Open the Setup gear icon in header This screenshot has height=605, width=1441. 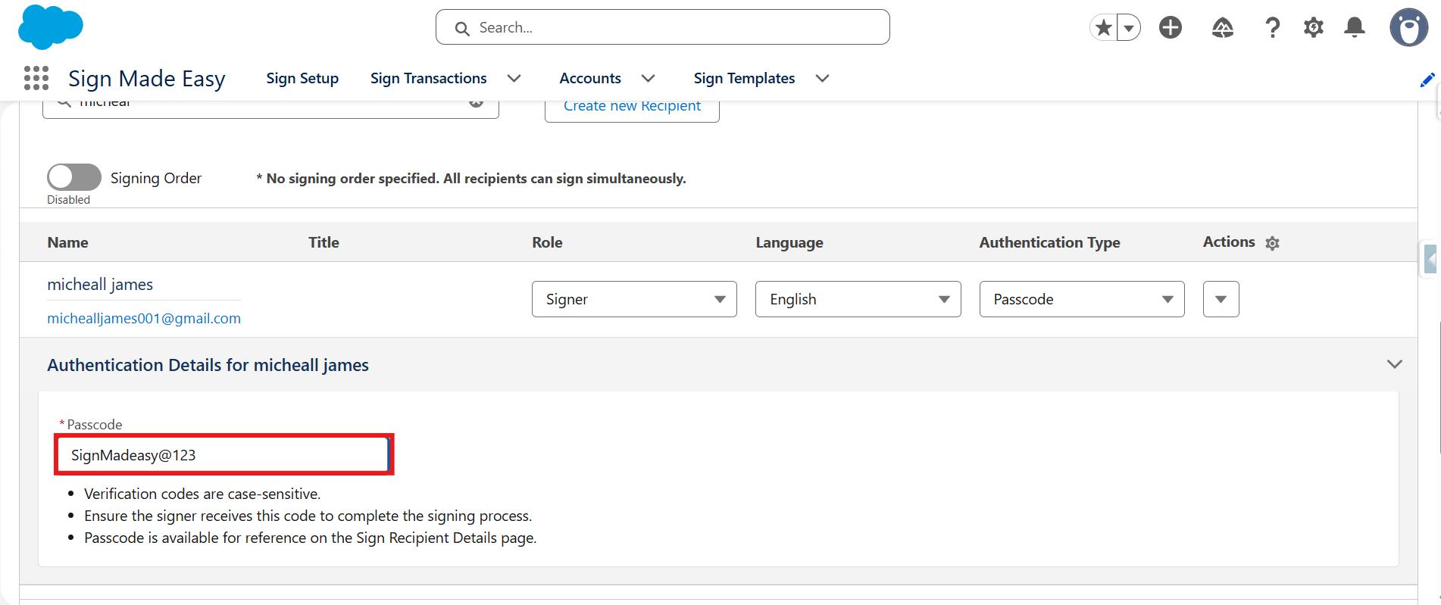1314,28
